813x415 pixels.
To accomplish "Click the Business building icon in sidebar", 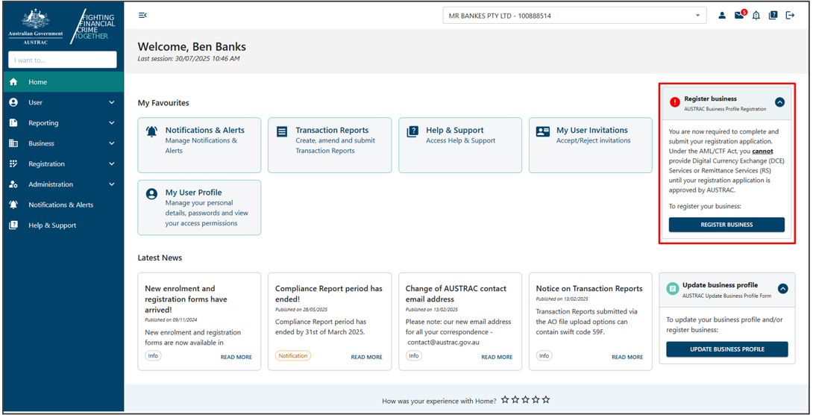I will [x=14, y=143].
